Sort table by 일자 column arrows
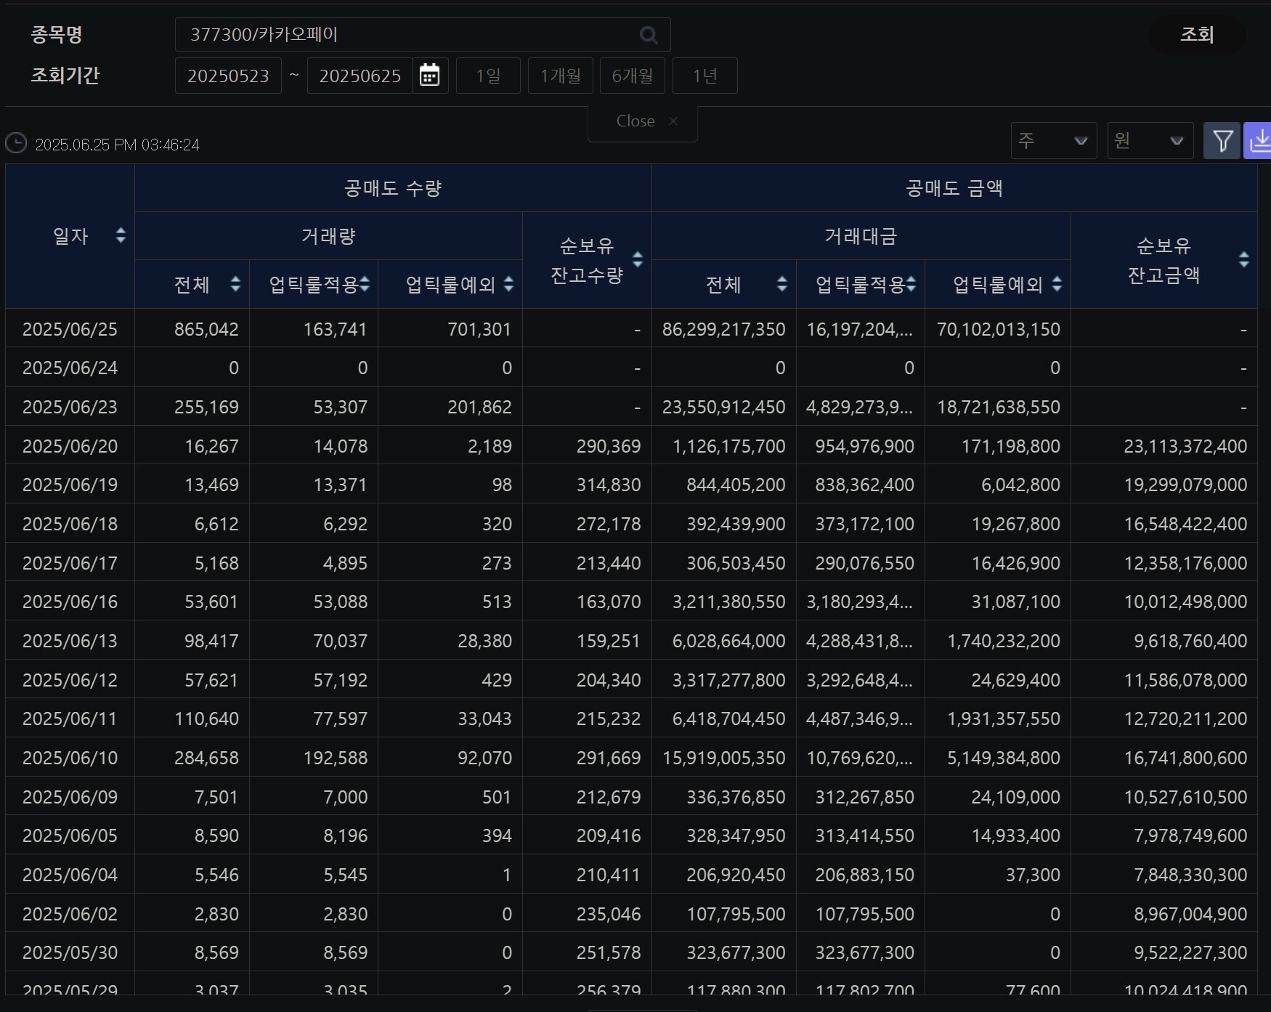Image resolution: width=1271 pixels, height=1012 pixels. pyautogui.click(x=121, y=235)
